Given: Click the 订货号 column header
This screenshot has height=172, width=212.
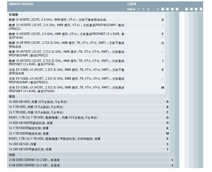Looking at the screenshot, I should click(131, 4).
